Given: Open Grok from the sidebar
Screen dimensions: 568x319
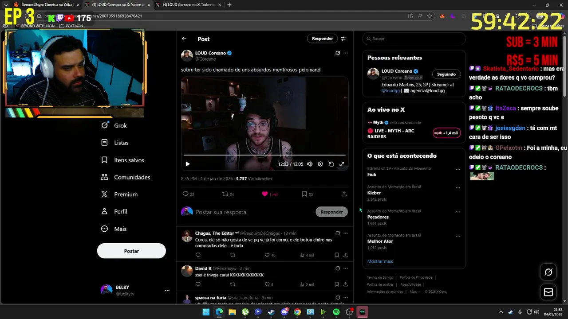Looking at the screenshot, I should (114, 125).
